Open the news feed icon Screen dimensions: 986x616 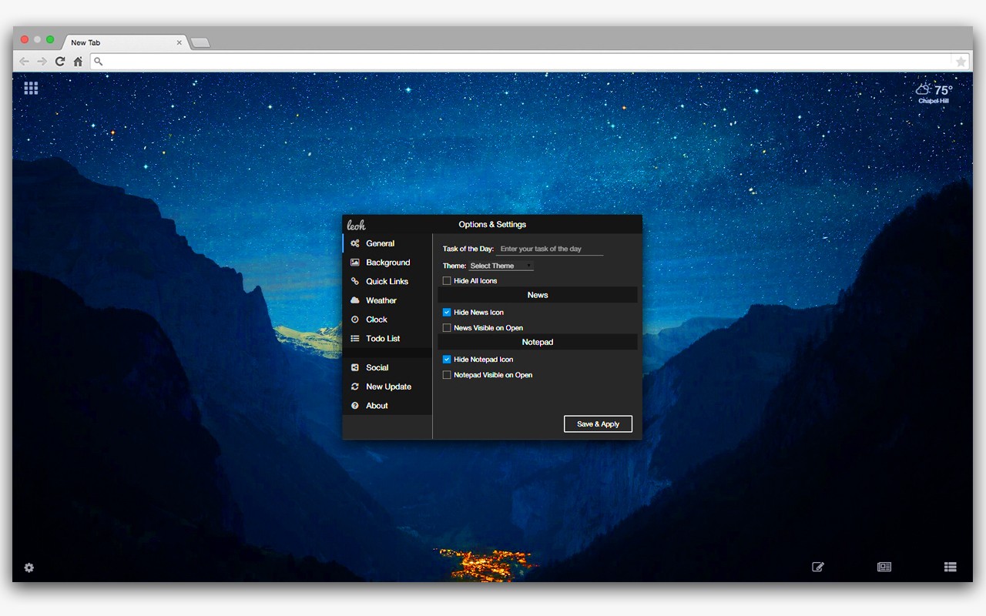pyautogui.click(x=884, y=567)
